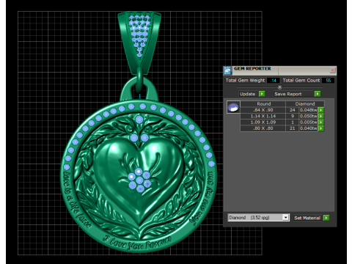Click the Total Gem Weight value .14
This screenshot has height=264, width=352.
tap(274, 81)
